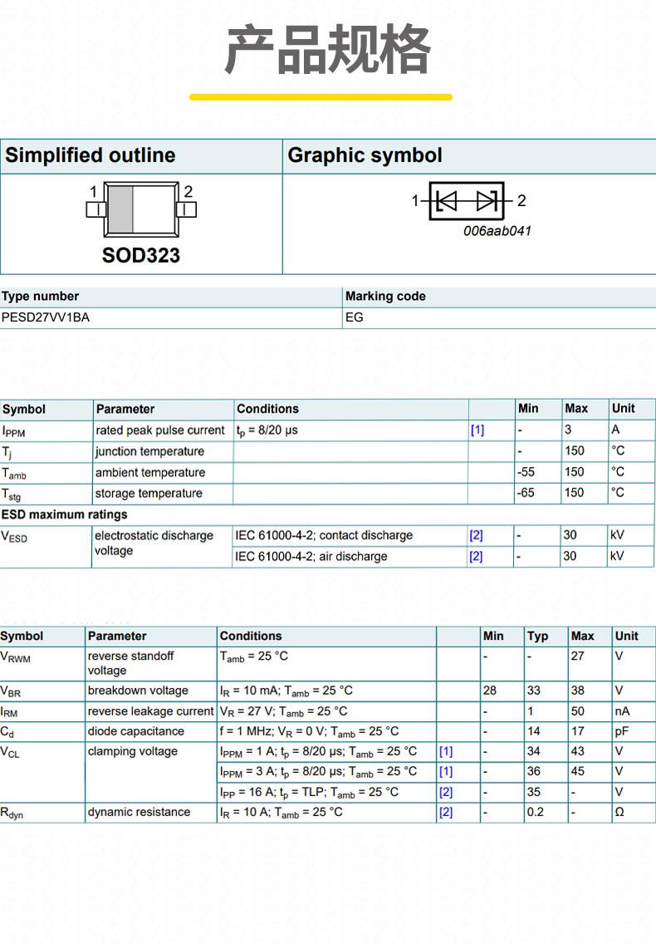Select 'diode capacitance' parameter
656x944 pixels.
pyautogui.click(x=136, y=731)
